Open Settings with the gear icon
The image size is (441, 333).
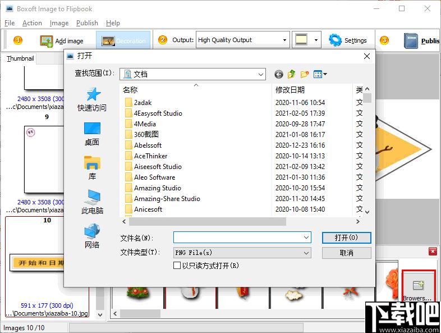pos(335,40)
